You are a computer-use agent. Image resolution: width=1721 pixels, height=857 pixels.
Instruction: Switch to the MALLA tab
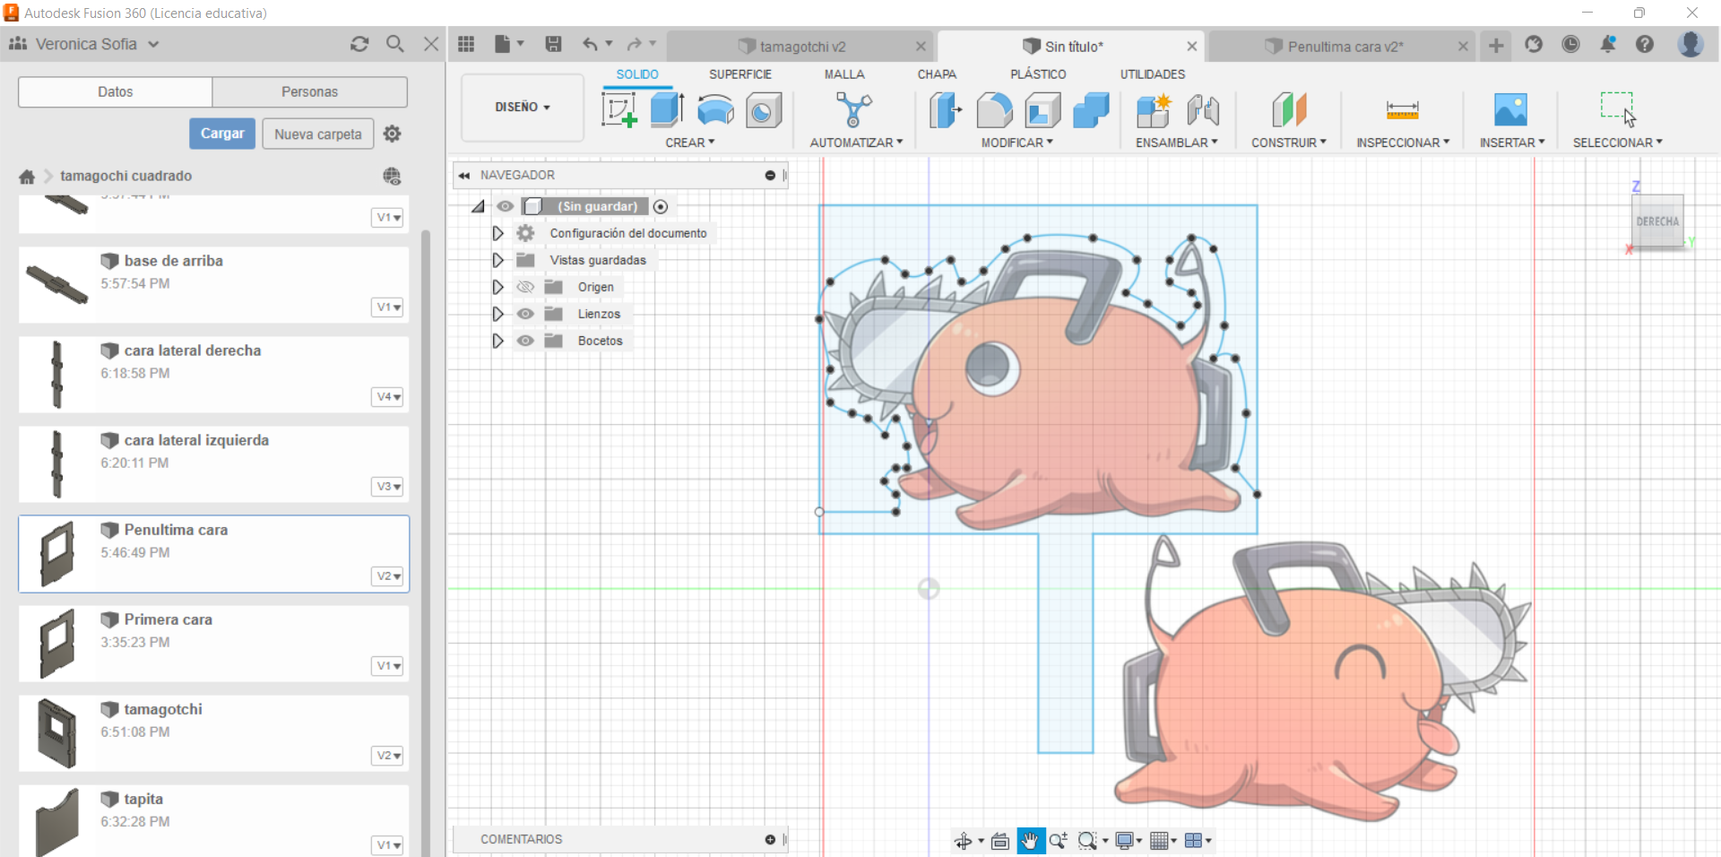click(x=844, y=74)
